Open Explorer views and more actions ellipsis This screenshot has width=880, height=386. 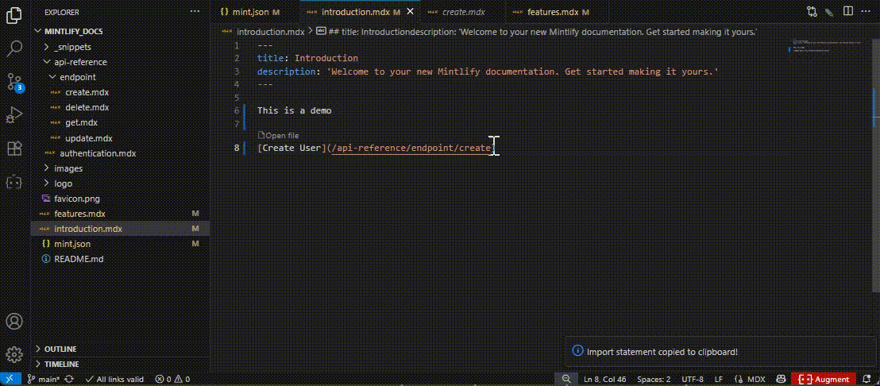tap(195, 11)
